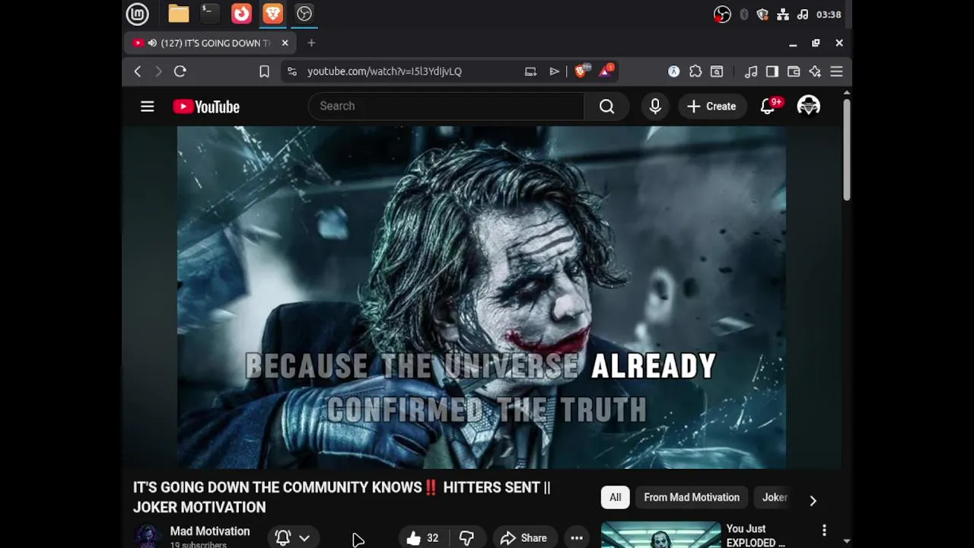Image resolution: width=974 pixels, height=548 pixels.
Task: Open OBS recording tray indicator
Action: tap(722, 14)
